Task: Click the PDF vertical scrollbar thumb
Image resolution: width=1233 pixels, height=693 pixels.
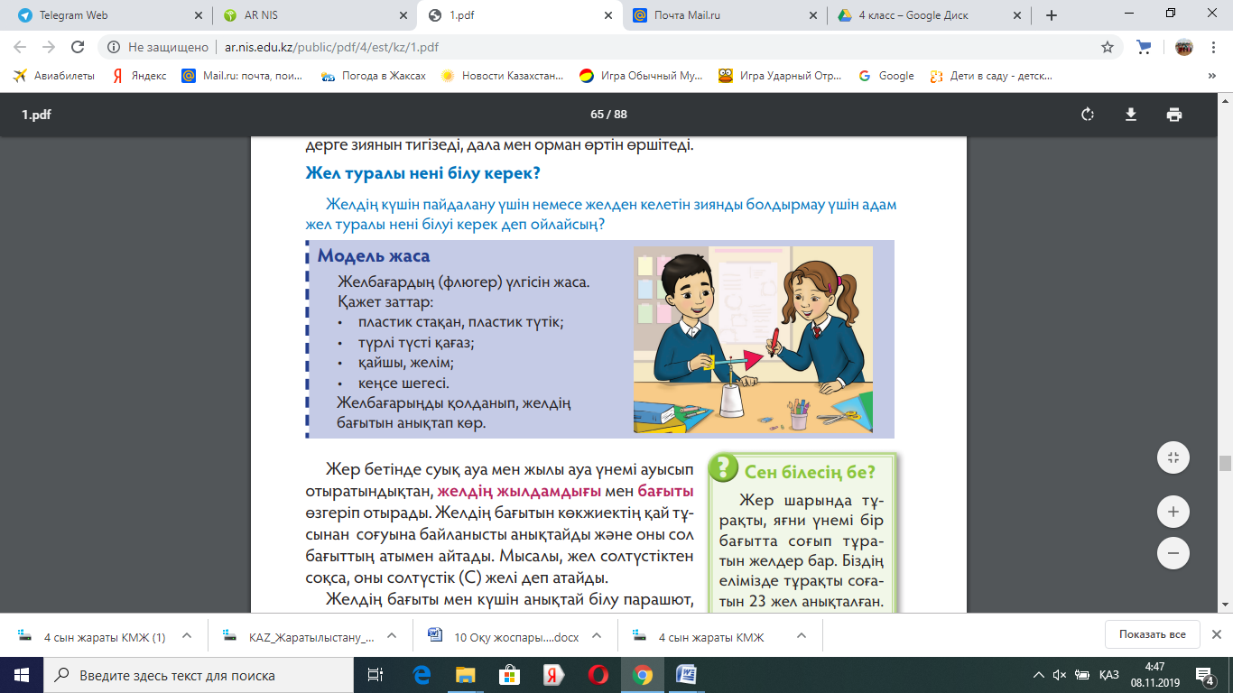Action: click(1225, 464)
